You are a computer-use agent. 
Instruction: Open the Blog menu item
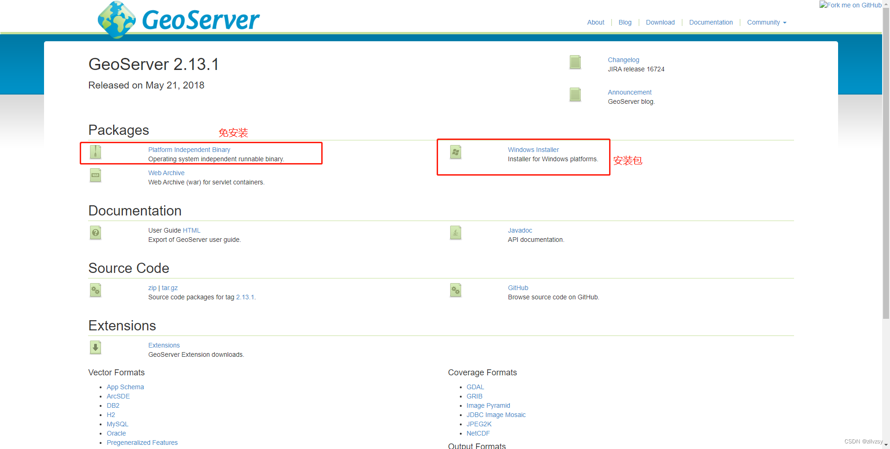click(x=625, y=22)
